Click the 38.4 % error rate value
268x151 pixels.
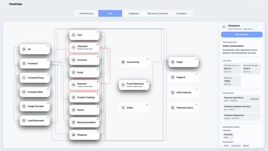(228, 69)
